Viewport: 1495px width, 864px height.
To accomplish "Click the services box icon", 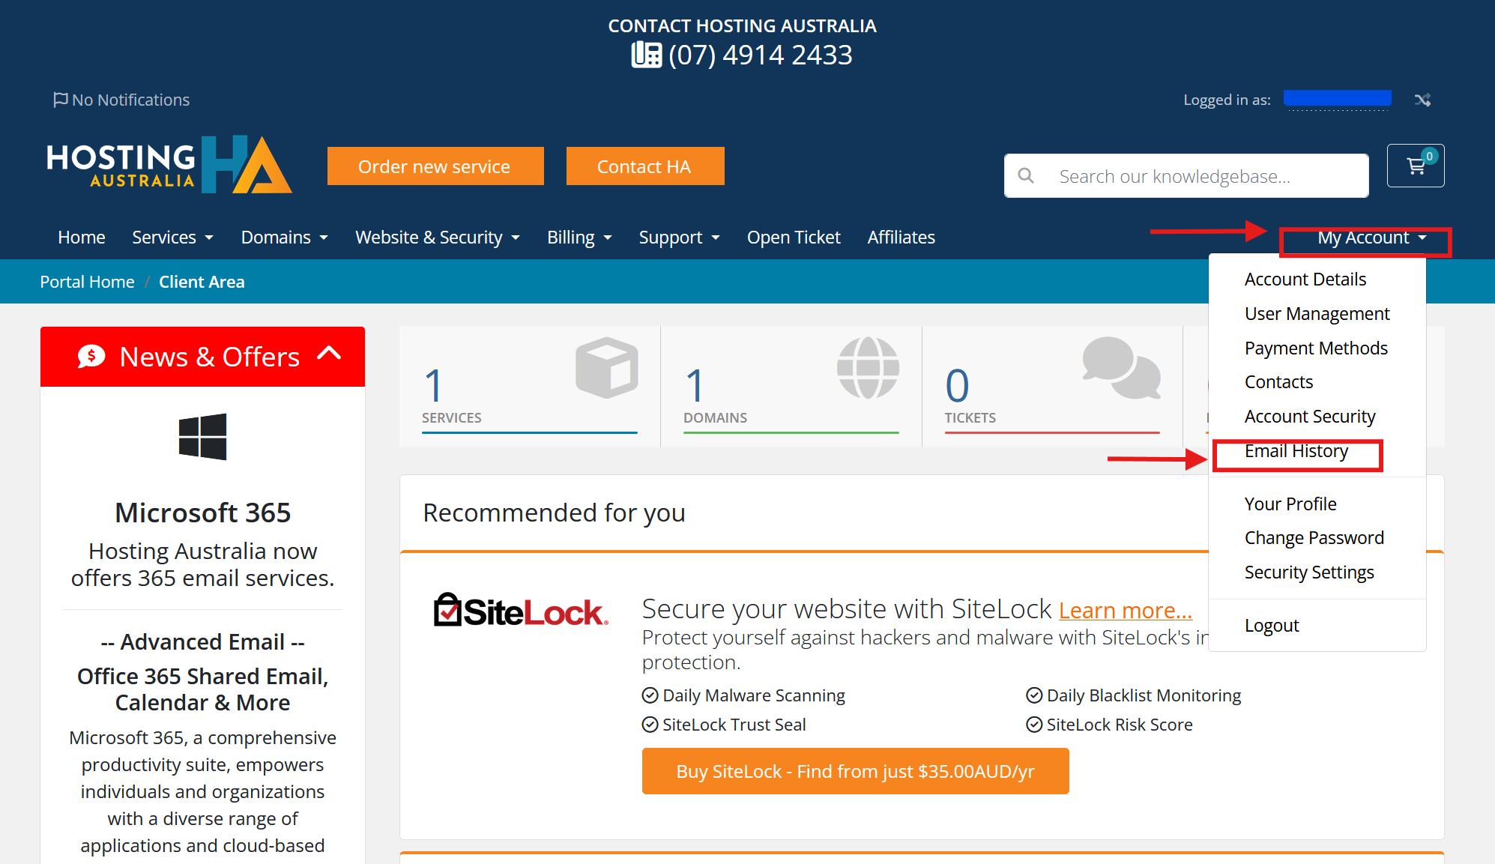I will 606,367.
